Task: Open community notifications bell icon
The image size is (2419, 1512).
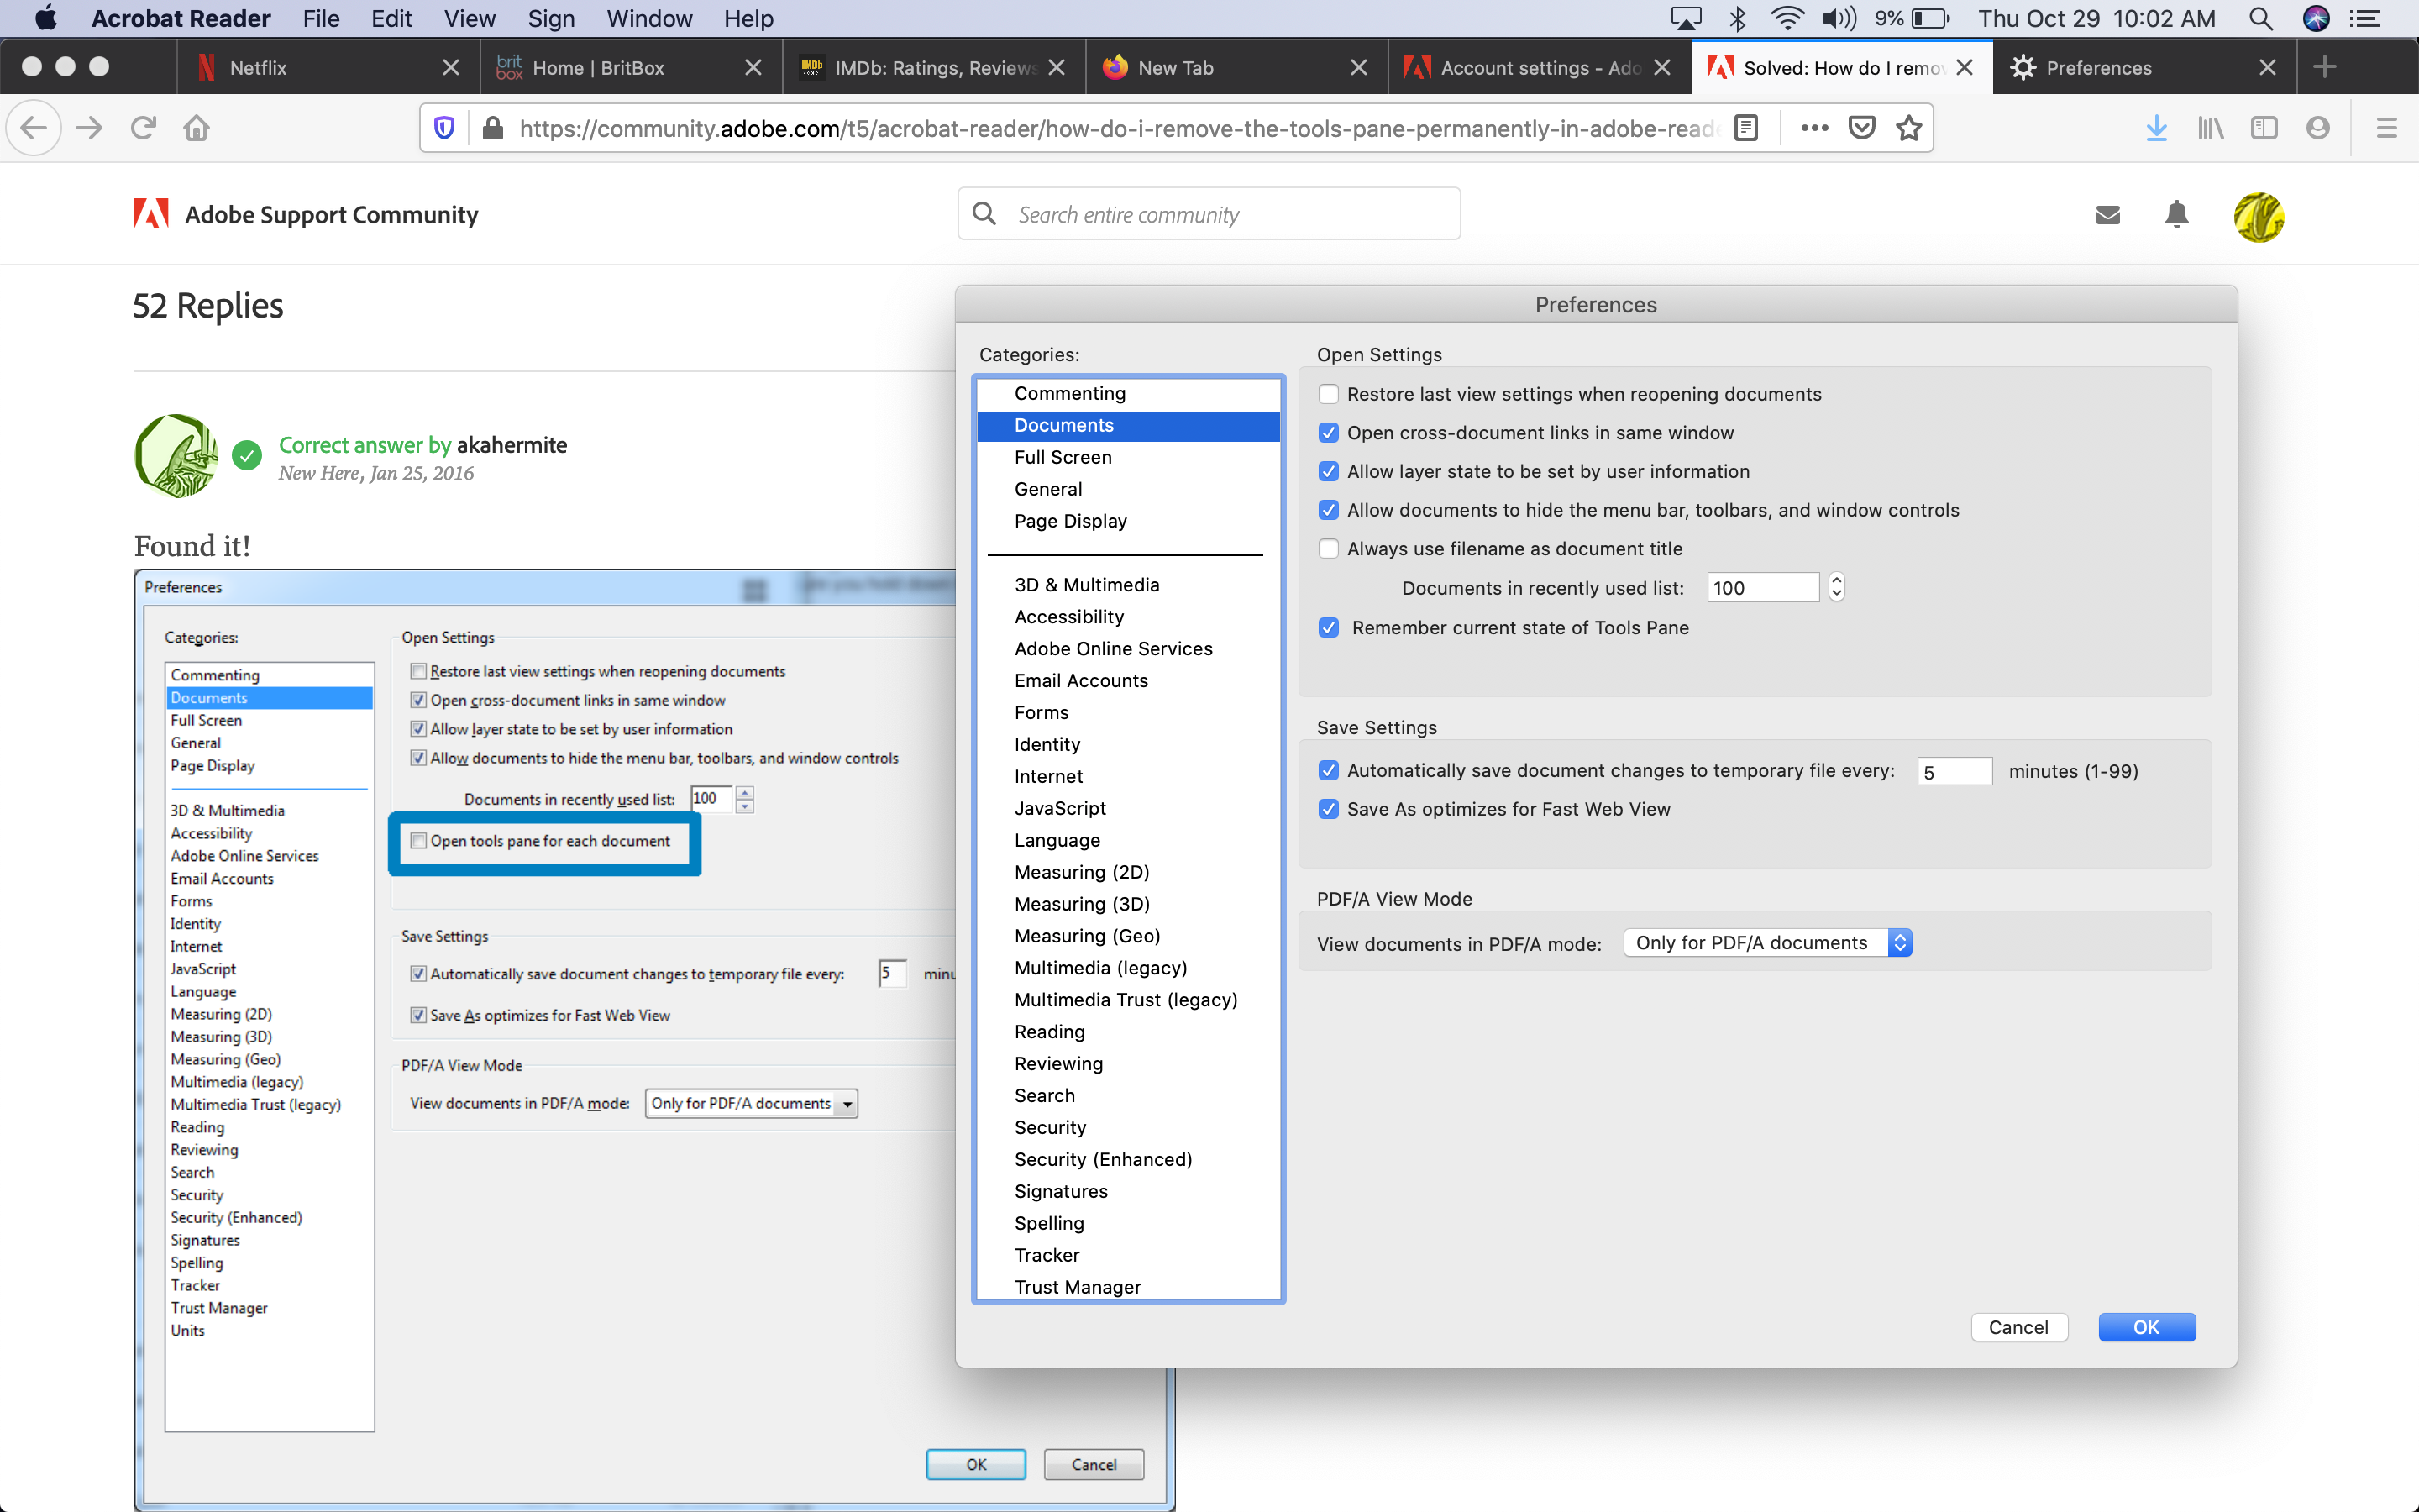Action: [2176, 215]
